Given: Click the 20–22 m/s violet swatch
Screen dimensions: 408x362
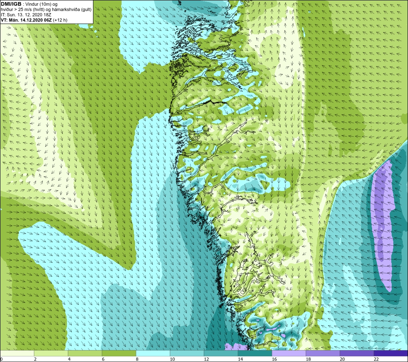Looking at the screenshot, I should (357, 353).
